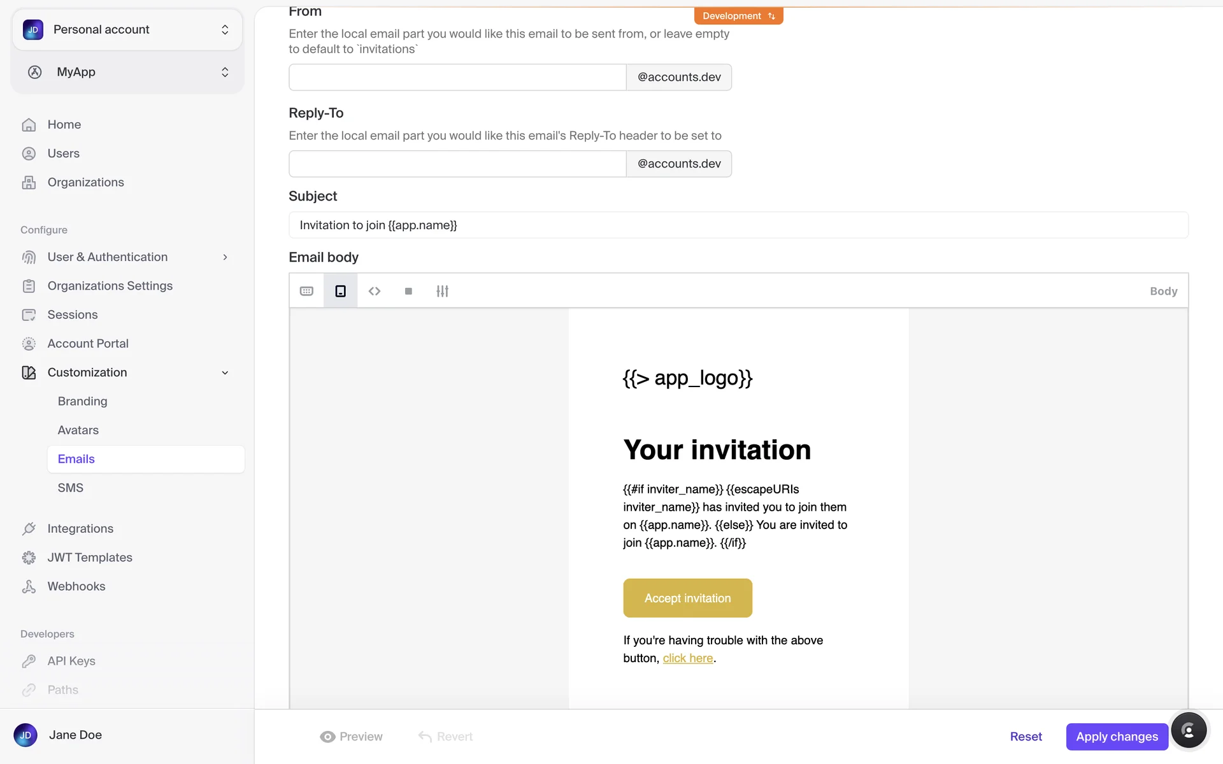The image size is (1223, 764).
Task: Click the gray square icon in editor toolbar
Action: (408, 291)
